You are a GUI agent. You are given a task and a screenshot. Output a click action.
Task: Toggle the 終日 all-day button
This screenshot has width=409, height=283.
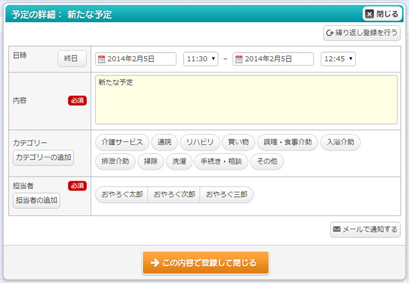[72, 58]
